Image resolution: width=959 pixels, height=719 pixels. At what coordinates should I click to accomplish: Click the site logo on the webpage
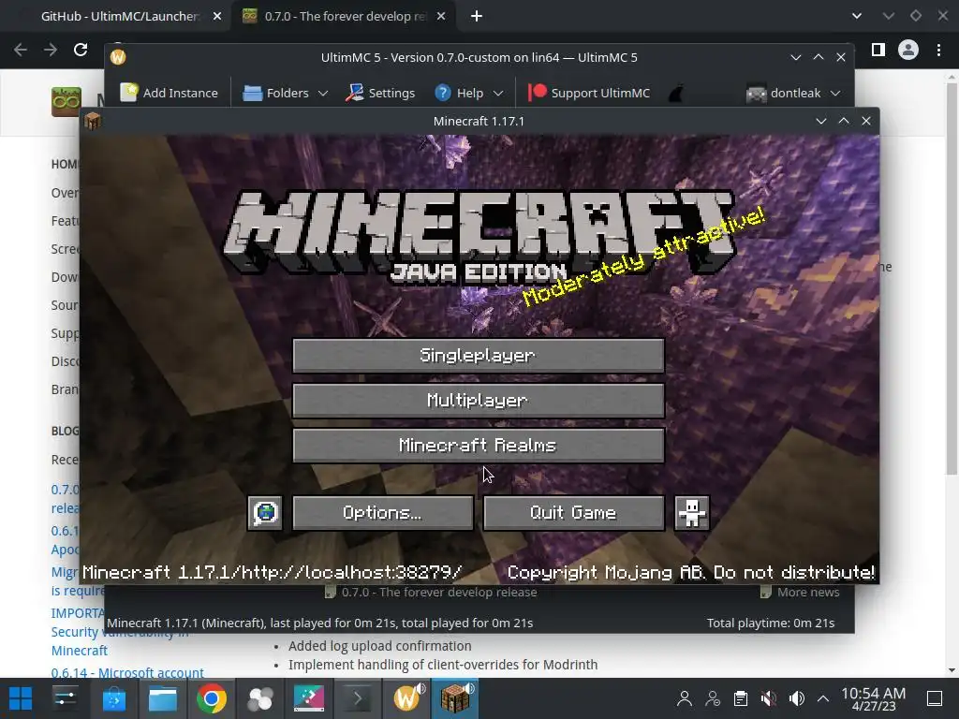(66, 101)
